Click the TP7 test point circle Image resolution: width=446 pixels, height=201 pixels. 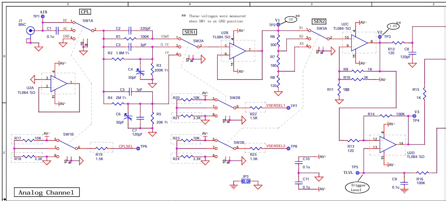pos(288,108)
